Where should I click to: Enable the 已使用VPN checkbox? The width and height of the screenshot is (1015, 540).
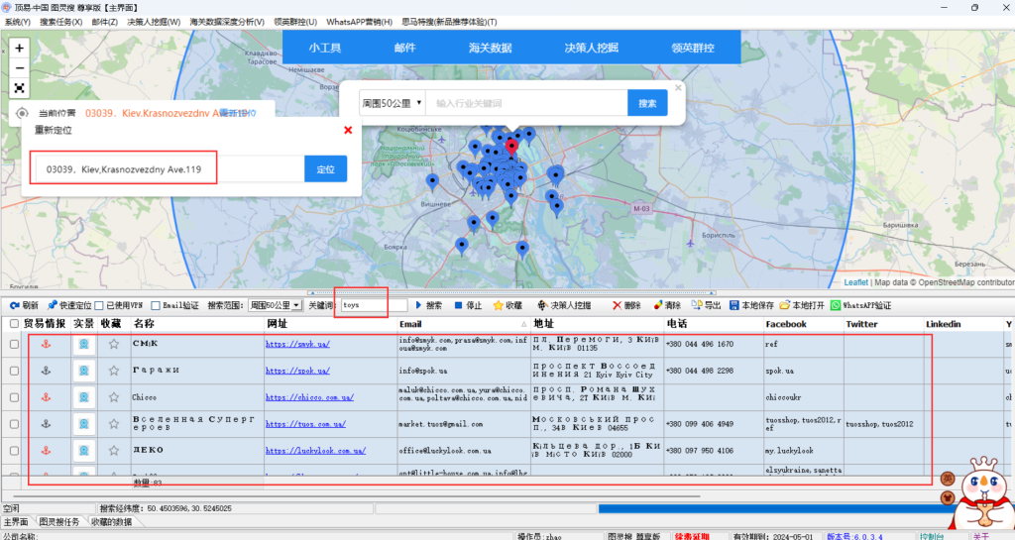[99, 305]
